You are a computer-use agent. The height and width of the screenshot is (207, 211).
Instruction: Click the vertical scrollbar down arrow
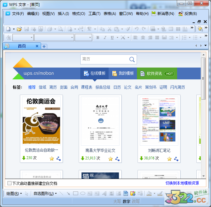204,176
